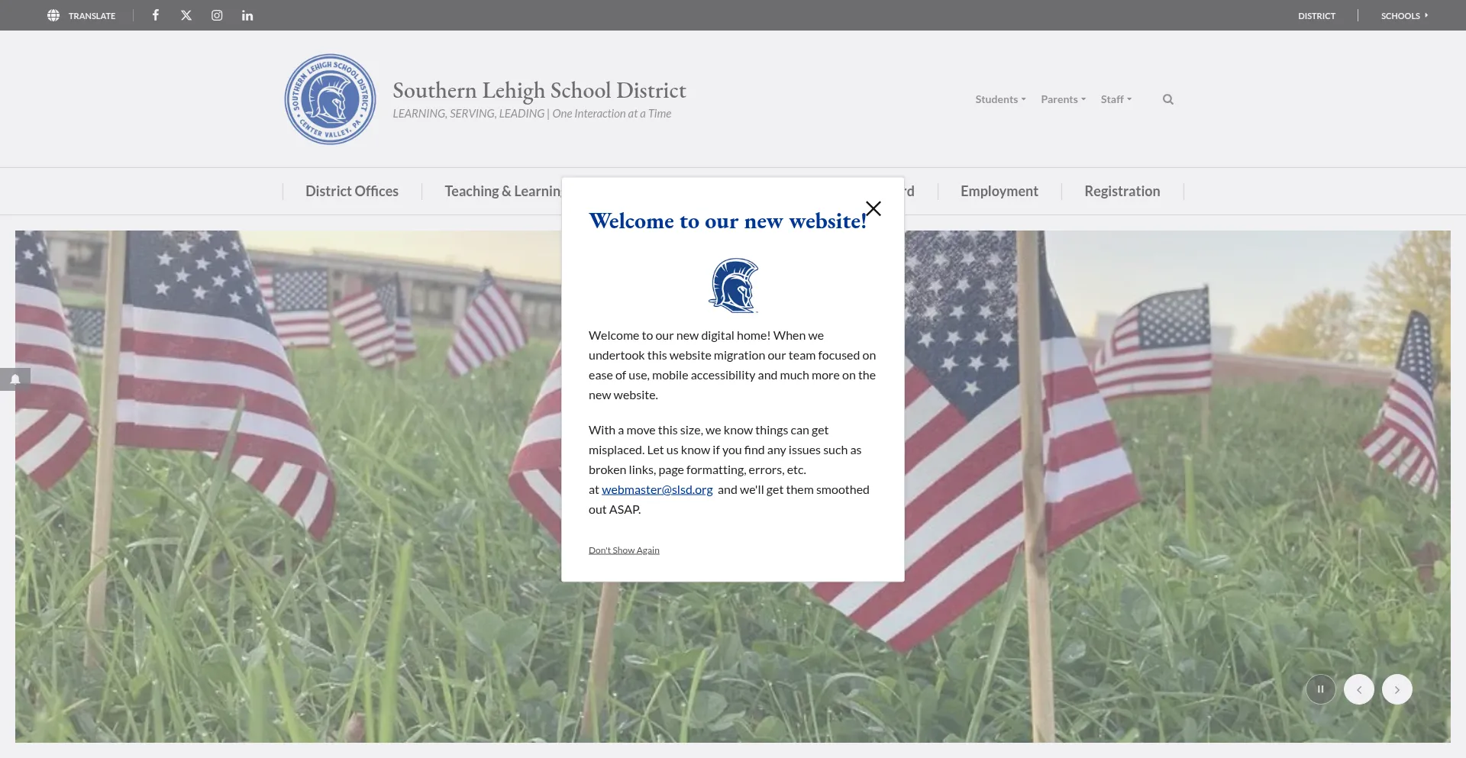This screenshot has width=1466, height=758.
Task: Select the Employment menu item
Action: click(999, 191)
